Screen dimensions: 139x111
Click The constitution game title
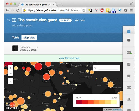pyautogui.click(x=38, y=20)
